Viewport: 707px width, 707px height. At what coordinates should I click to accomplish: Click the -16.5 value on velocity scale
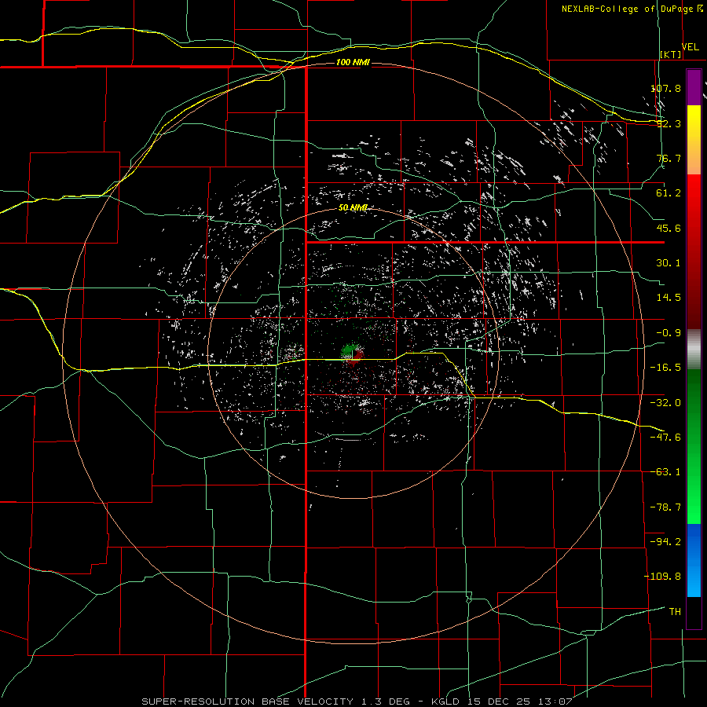click(666, 368)
